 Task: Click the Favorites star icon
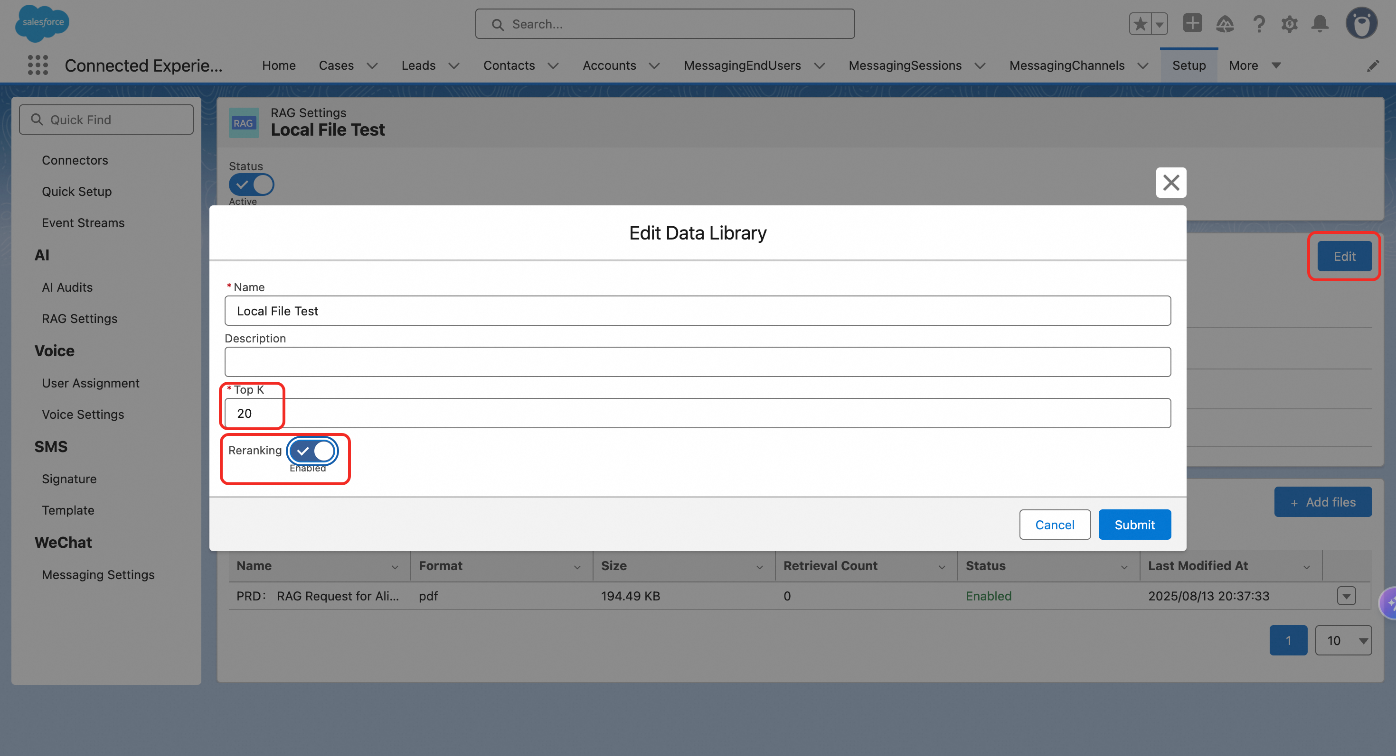(1140, 24)
